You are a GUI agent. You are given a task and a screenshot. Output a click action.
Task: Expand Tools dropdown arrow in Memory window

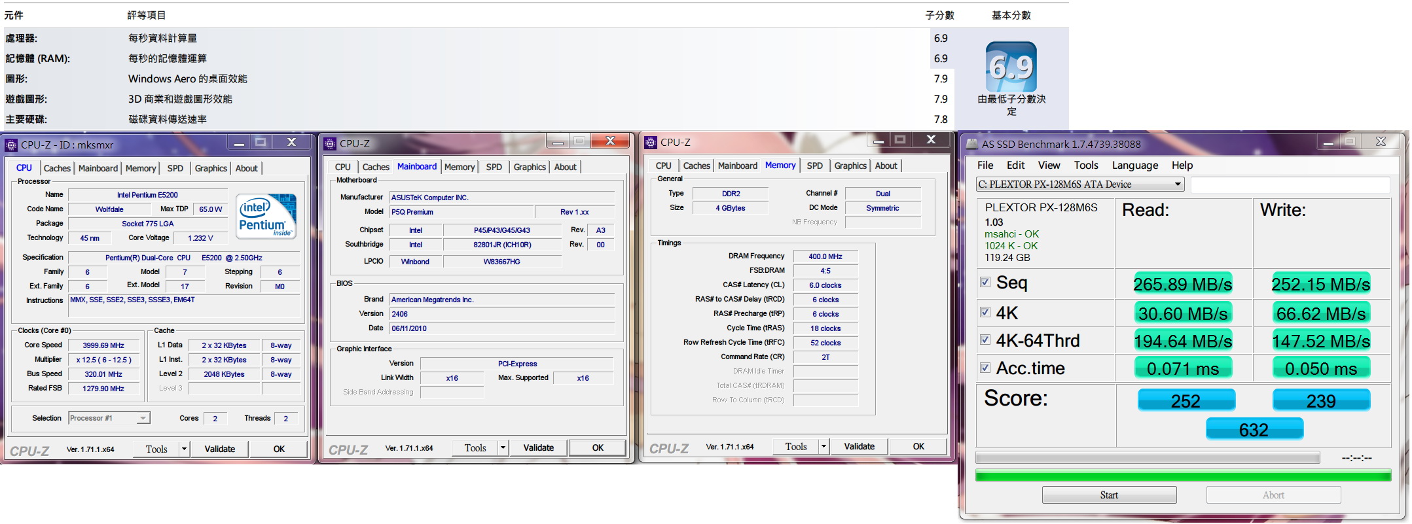point(824,446)
